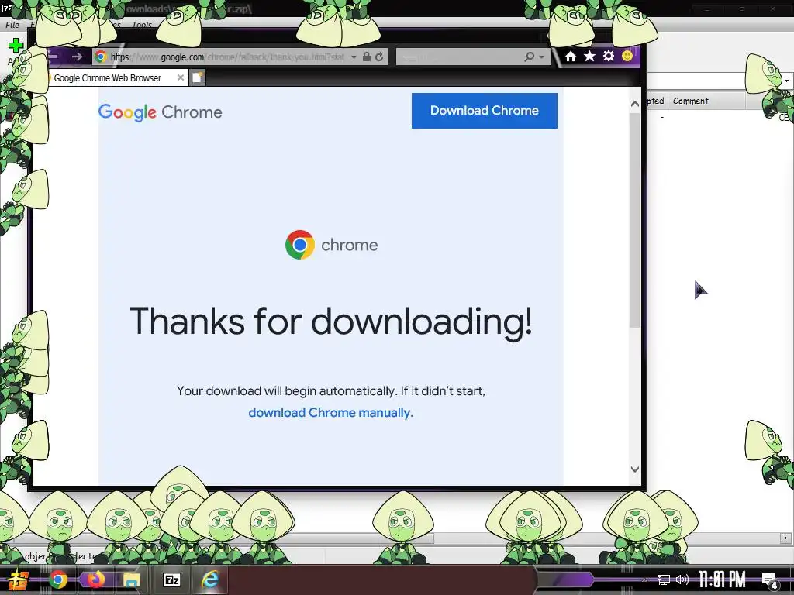This screenshot has width=794, height=595.
Task: Switch to 7-Zip taskbar button
Action: pyautogui.click(x=171, y=580)
